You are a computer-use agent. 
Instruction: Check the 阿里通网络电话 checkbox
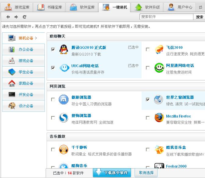[148, 68]
